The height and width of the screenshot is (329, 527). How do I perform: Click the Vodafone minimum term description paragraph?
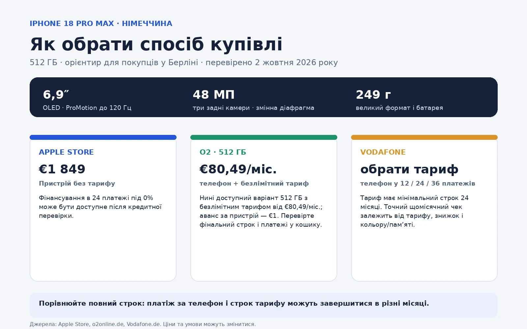[x=414, y=211]
